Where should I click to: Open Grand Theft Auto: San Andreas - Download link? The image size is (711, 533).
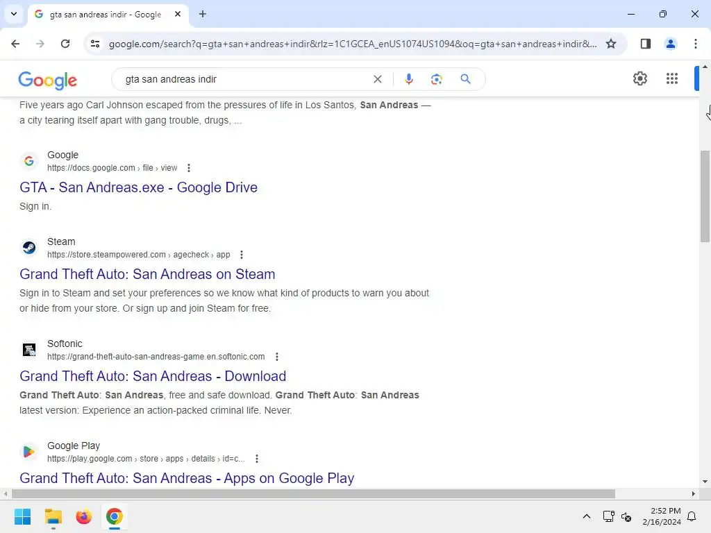(x=152, y=375)
